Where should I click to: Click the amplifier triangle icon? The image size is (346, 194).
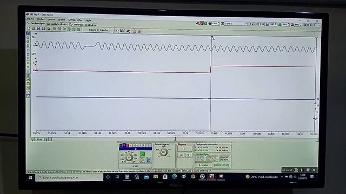[143, 160]
